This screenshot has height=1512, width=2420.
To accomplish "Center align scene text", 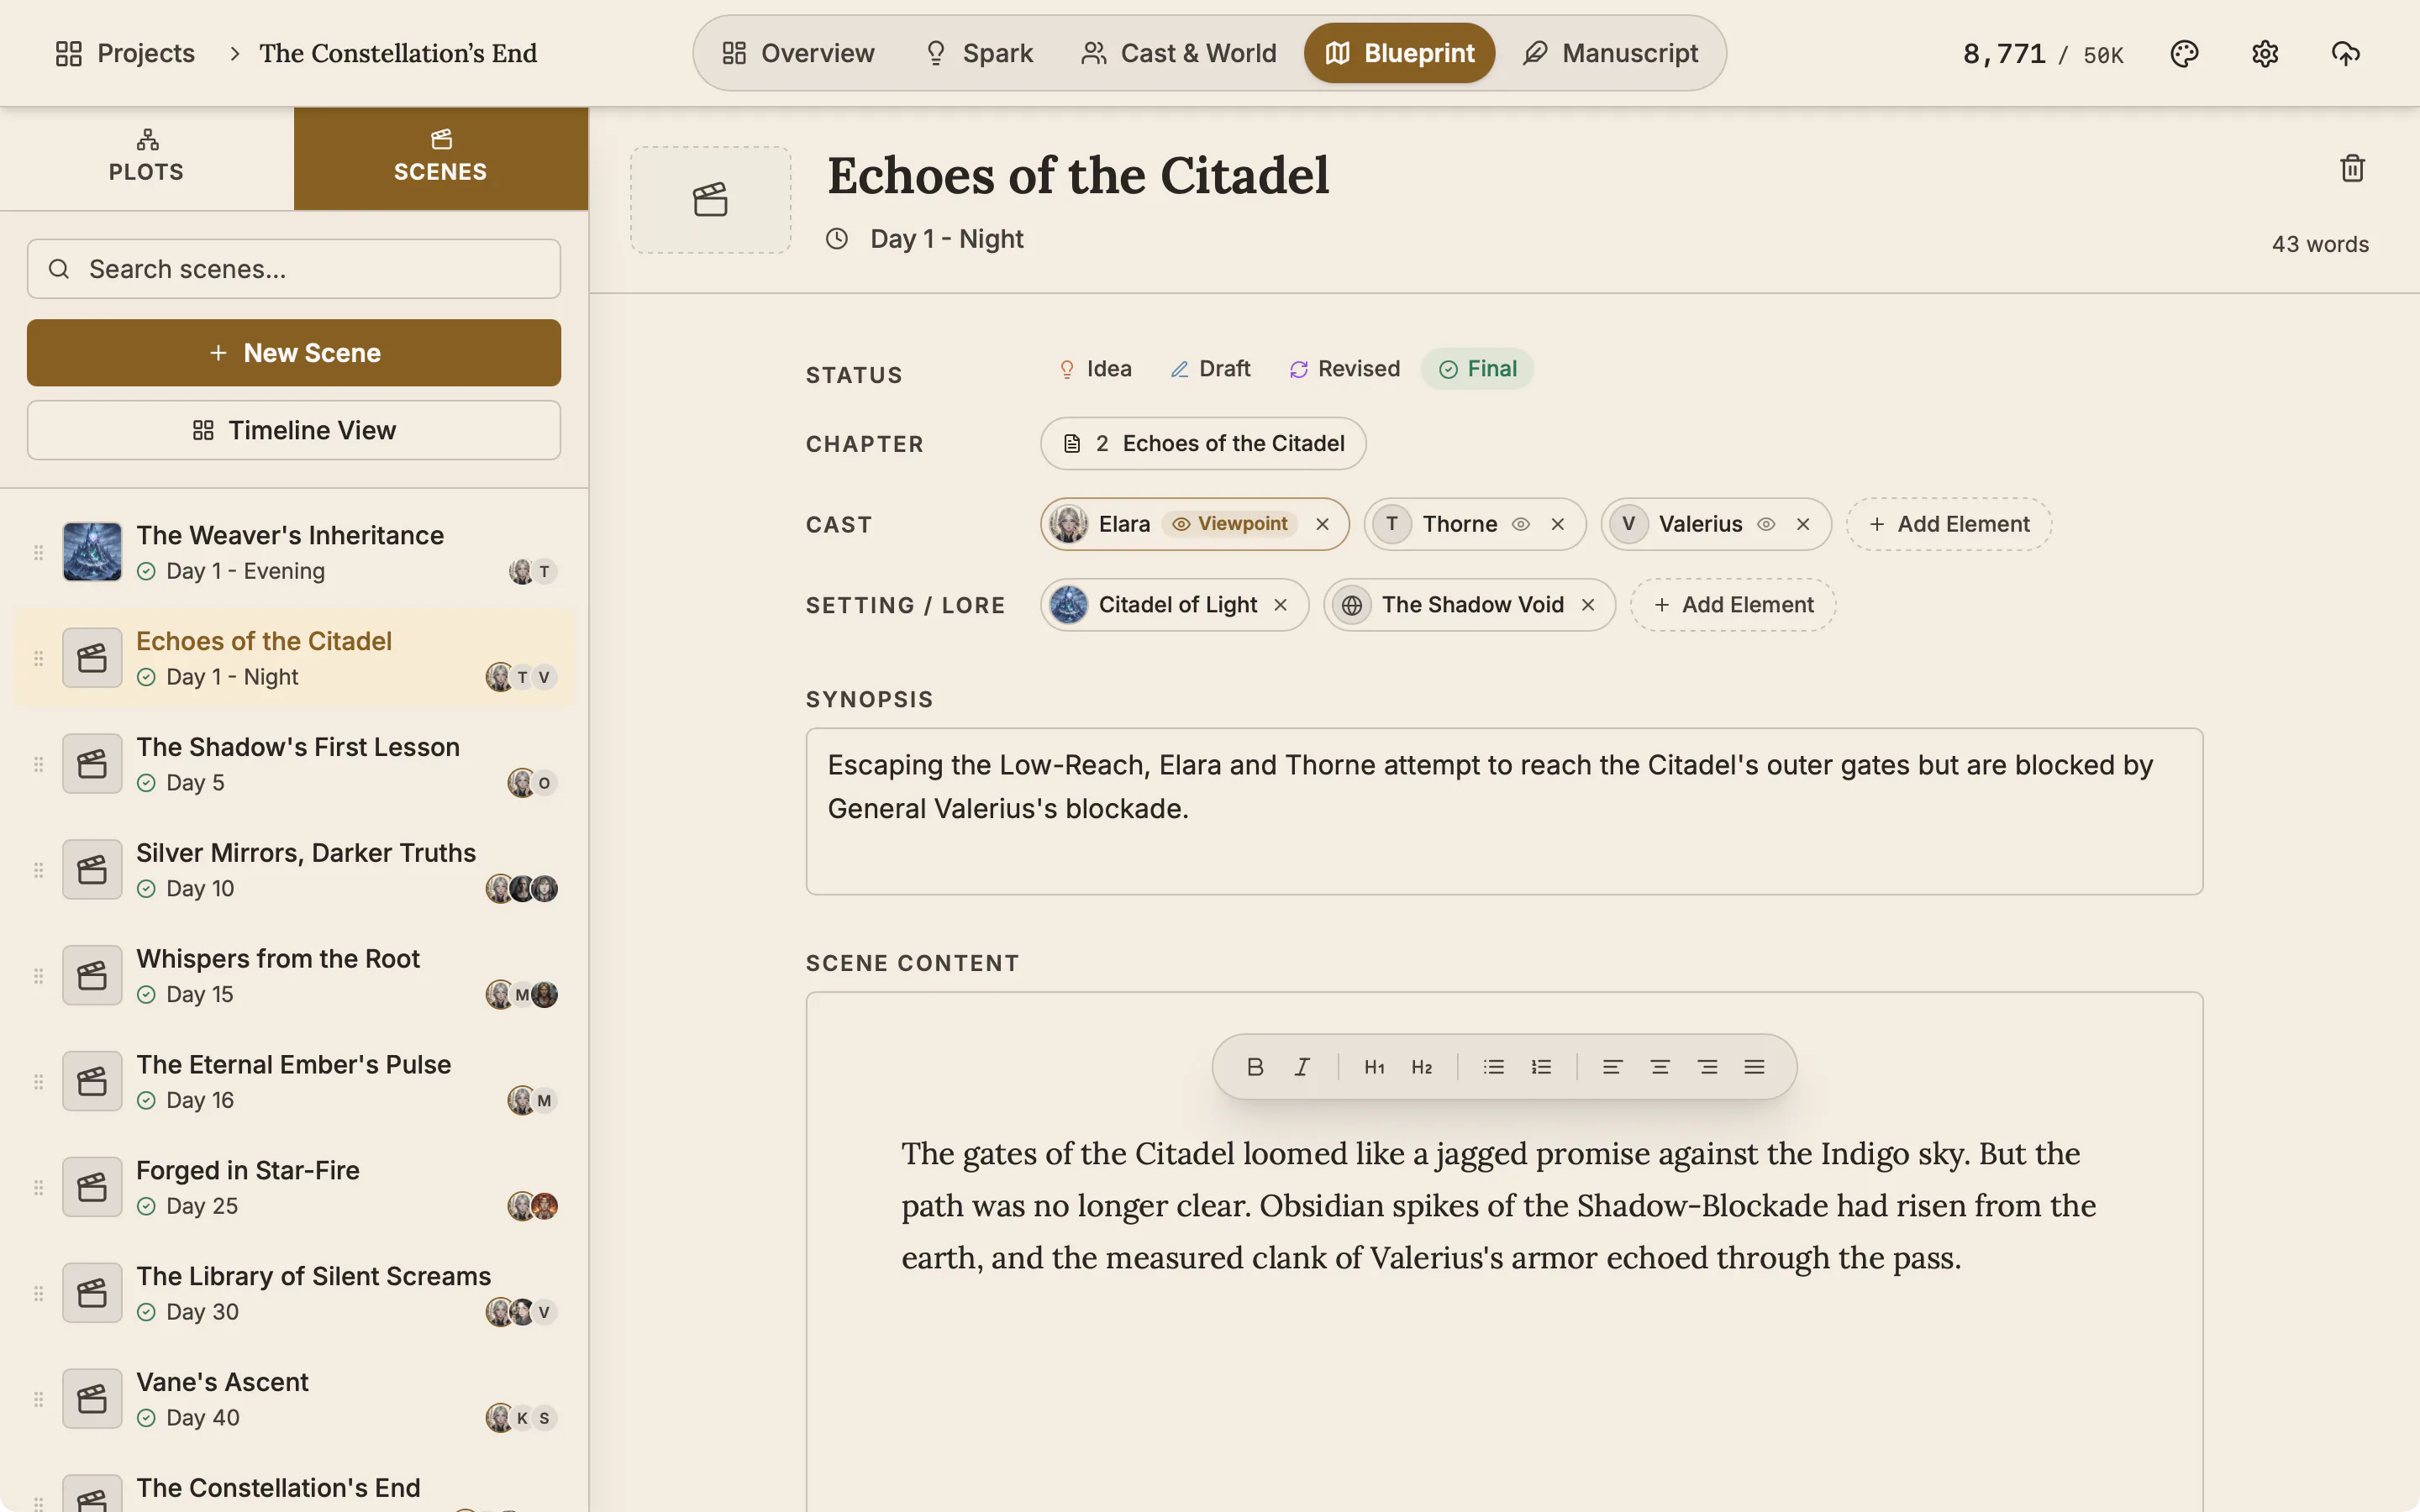I will point(1660,1067).
